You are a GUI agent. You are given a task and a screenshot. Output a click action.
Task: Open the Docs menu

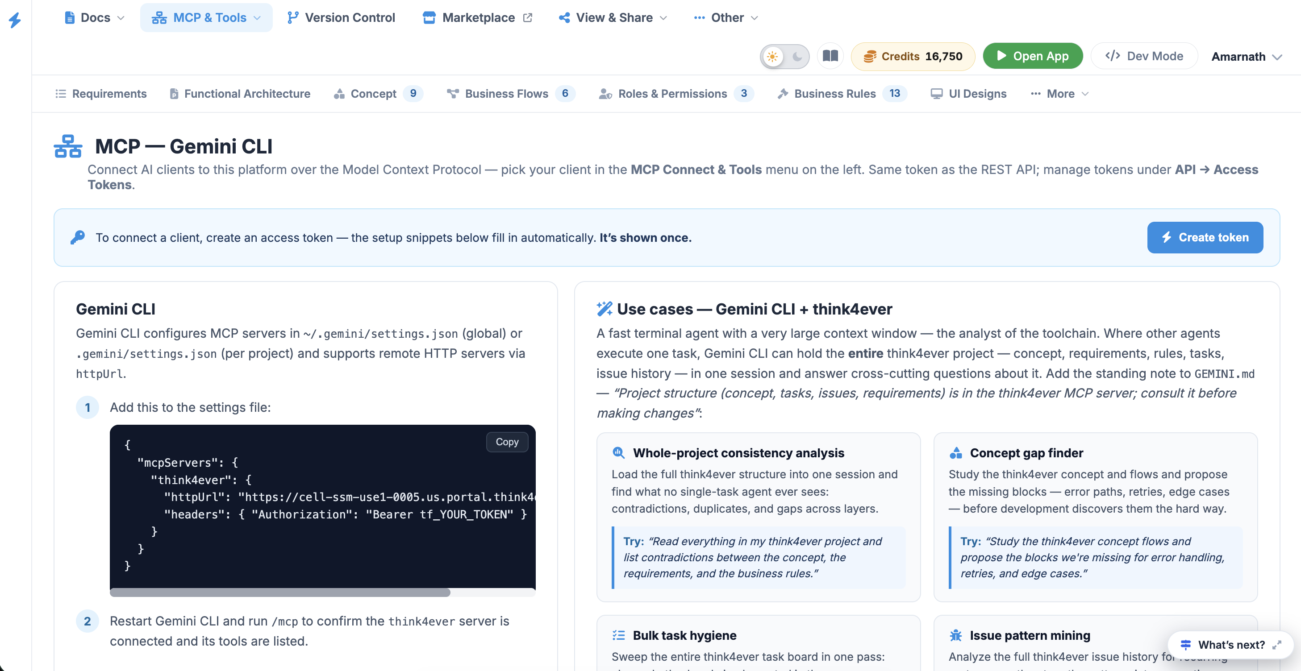pyautogui.click(x=95, y=18)
